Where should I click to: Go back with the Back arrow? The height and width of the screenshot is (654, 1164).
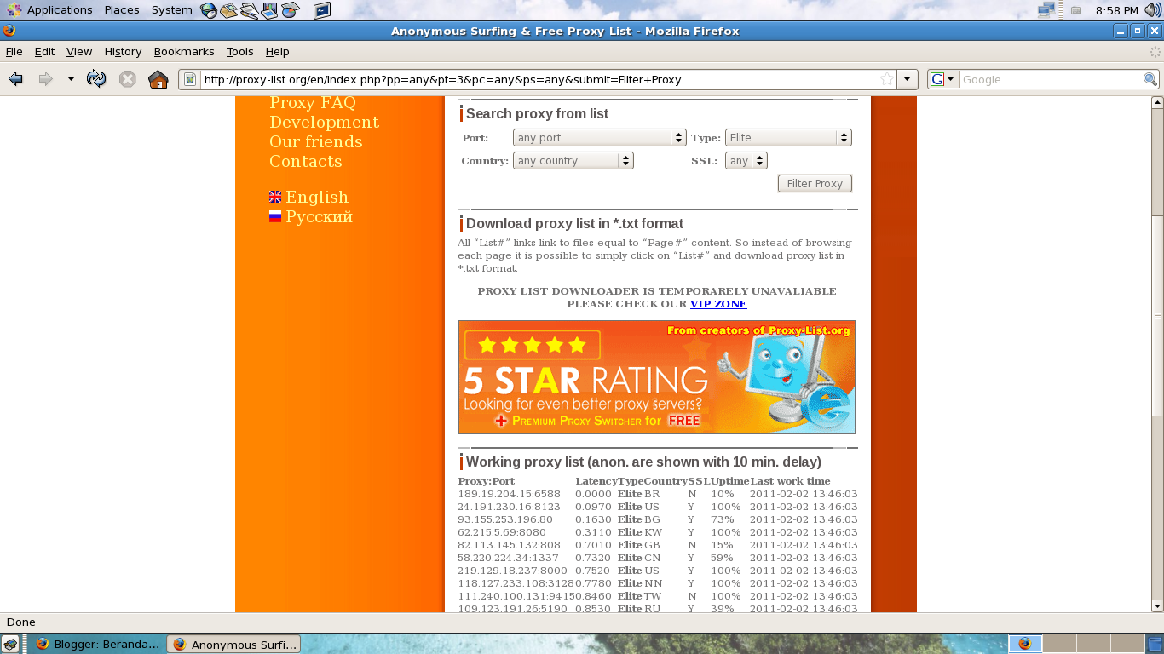pyautogui.click(x=15, y=79)
